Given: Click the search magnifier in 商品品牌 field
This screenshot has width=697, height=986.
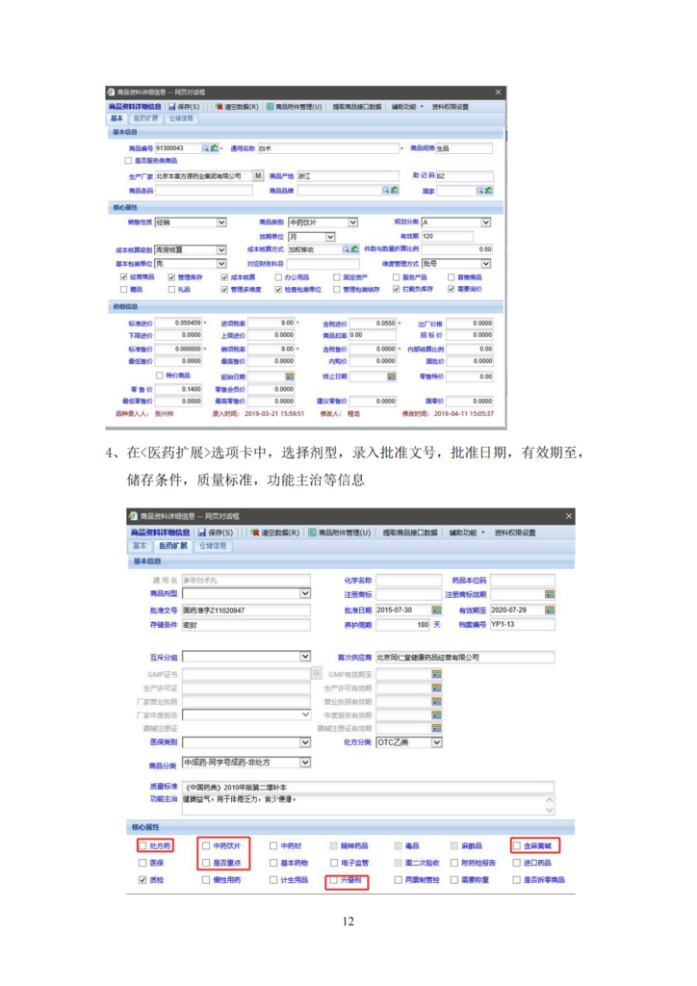Looking at the screenshot, I should [386, 190].
